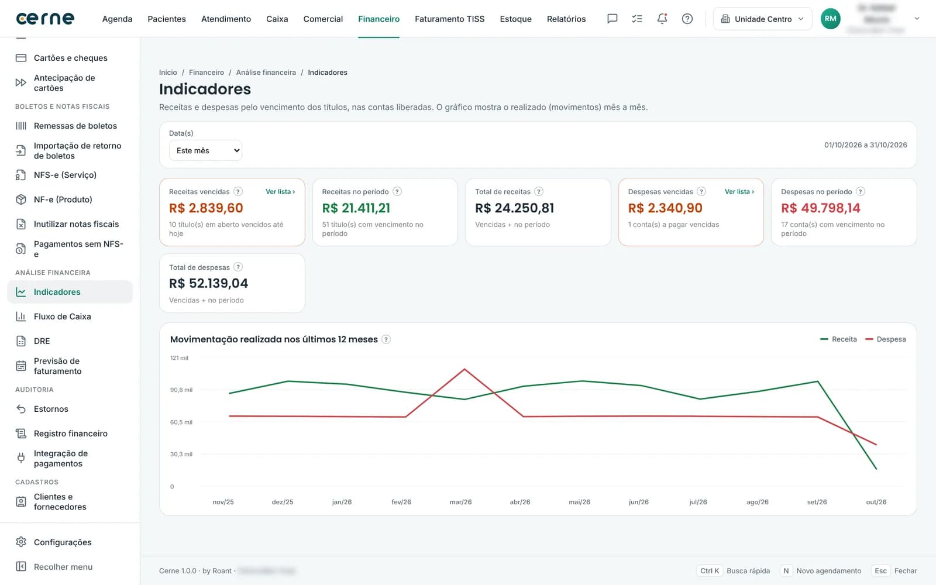Toggle the Despesa series in chart legend
The height and width of the screenshot is (585, 936).
point(885,339)
